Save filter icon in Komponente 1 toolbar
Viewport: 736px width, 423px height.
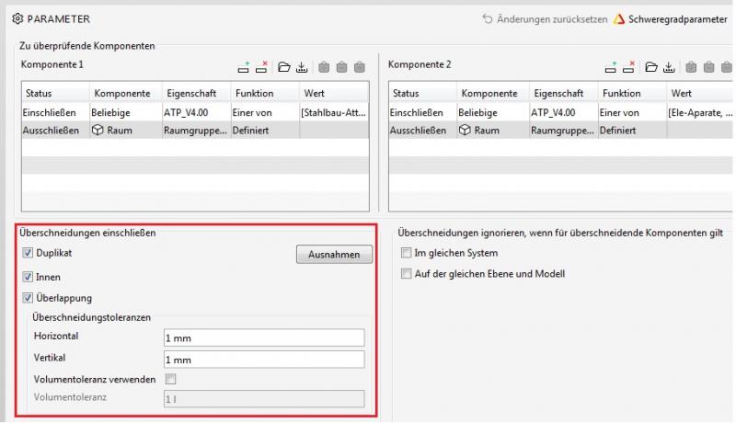click(x=301, y=67)
